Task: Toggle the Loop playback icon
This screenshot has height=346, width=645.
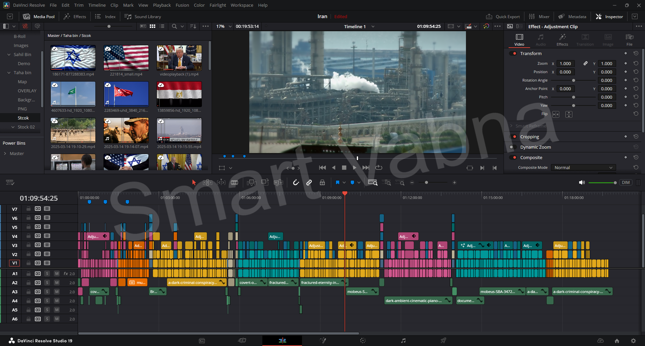Action: click(379, 167)
